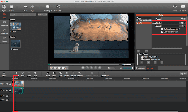Image resolution: width=188 pixels, height=112 pixels.
Task: Toggle Auto Add Key Frames checkbox
Action: click(142, 59)
